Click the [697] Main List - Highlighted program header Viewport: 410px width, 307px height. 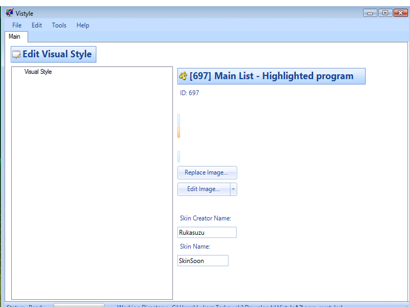[272, 76]
